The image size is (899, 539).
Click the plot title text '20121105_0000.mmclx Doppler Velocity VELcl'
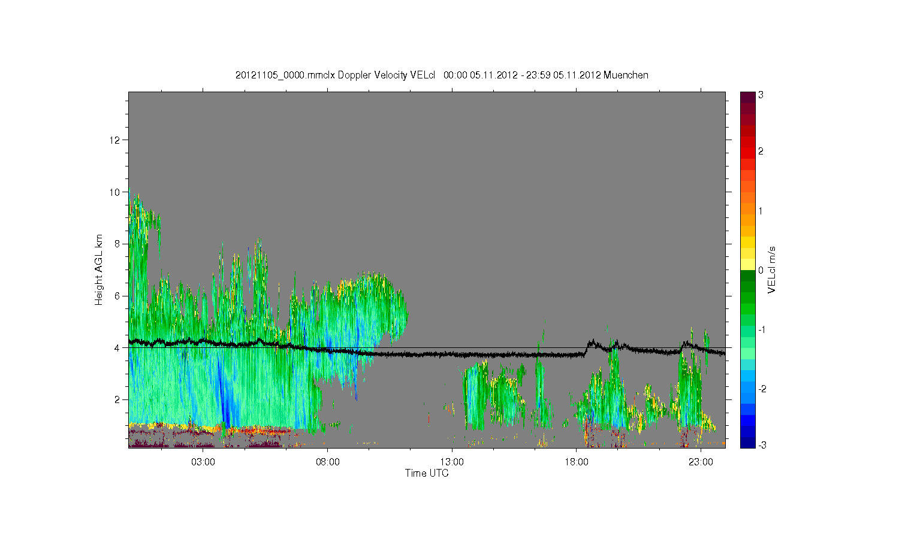(x=335, y=75)
